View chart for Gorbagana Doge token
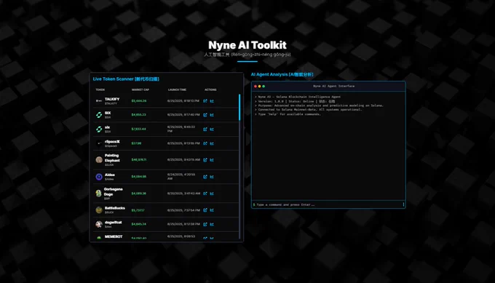The image size is (495, 283). 212,194
